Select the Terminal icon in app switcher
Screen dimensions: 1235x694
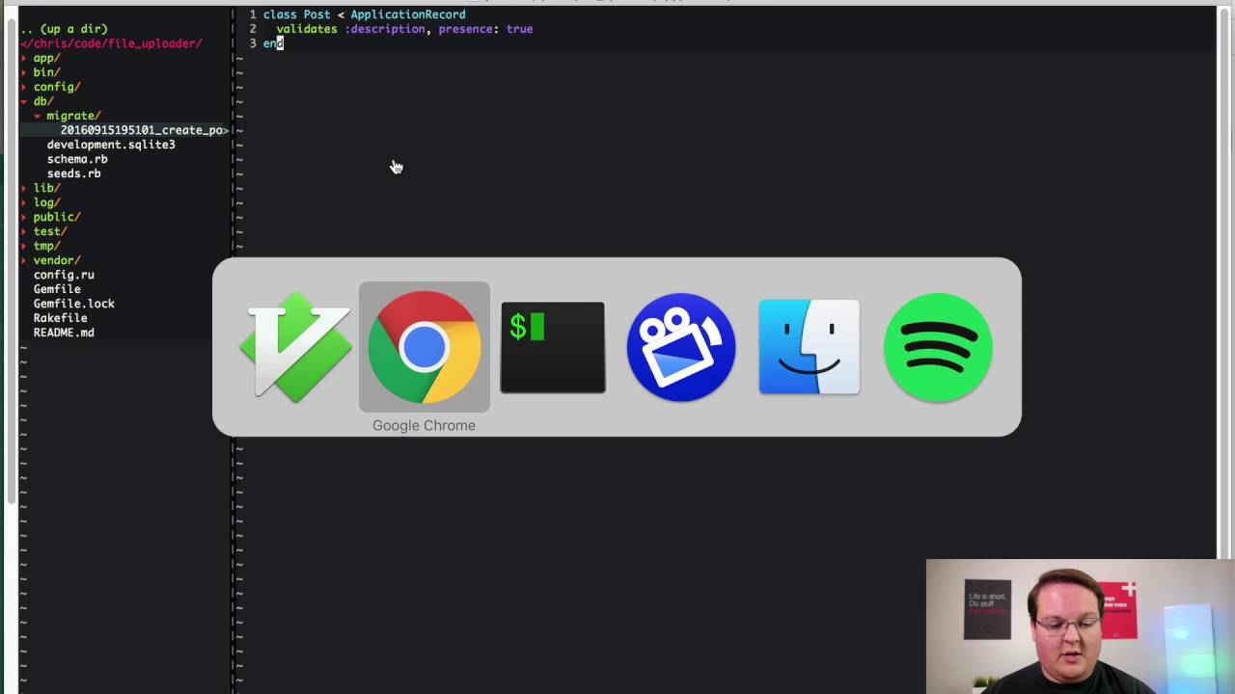[x=553, y=347]
